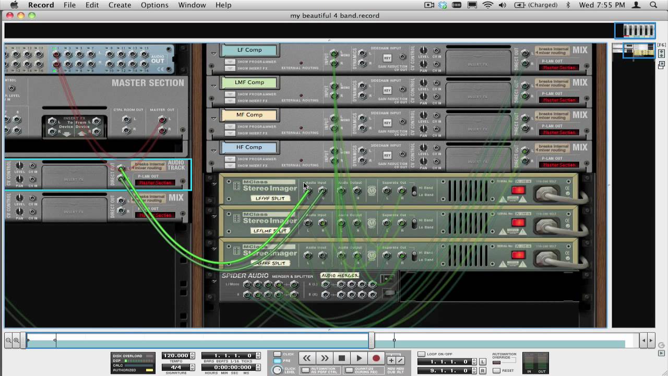Click the right locator R button
The image size is (668, 376).
482,371
